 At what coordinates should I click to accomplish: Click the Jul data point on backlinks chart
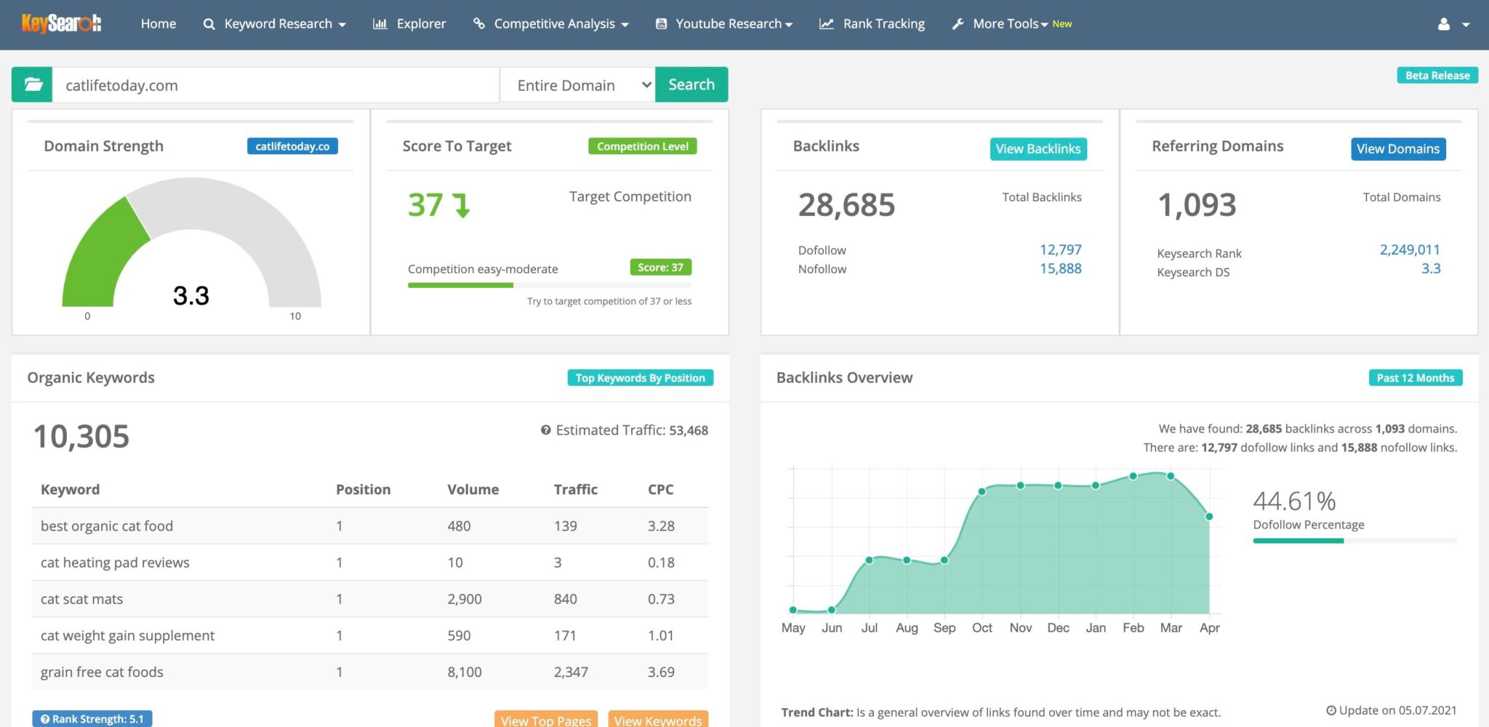coord(869,560)
